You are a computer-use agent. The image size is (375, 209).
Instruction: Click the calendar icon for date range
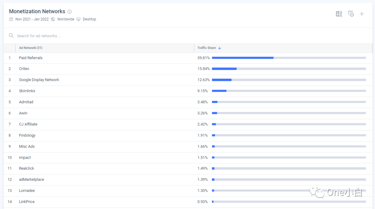[11, 19]
